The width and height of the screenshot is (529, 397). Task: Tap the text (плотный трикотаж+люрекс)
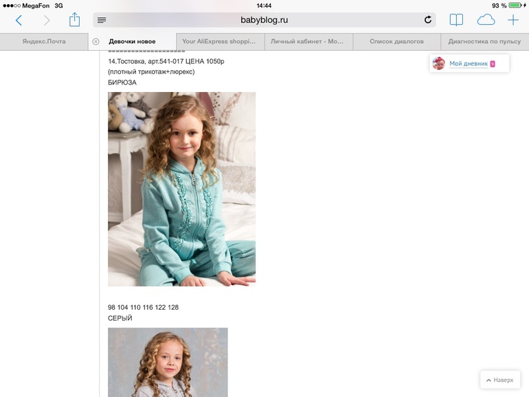coord(151,71)
